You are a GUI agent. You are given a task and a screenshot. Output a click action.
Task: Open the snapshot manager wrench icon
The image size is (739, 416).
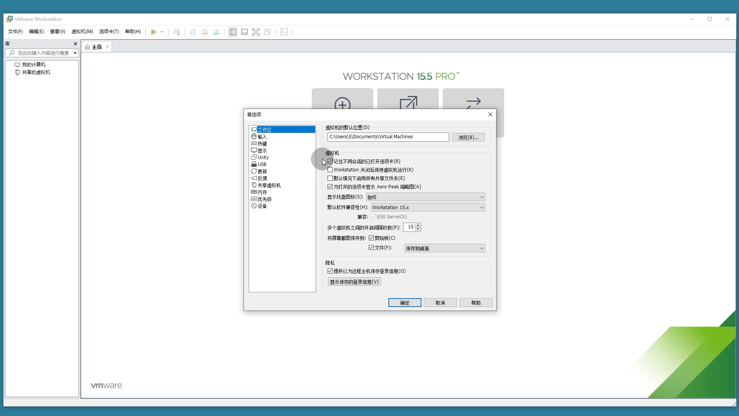click(216, 32)
